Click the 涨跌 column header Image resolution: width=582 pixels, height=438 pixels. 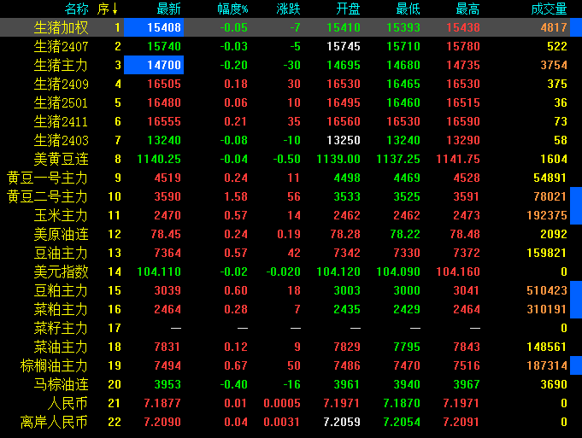click(x=288, y=9)
